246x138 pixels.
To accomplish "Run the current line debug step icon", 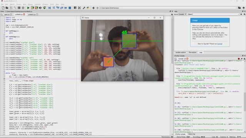I will 54,8.
